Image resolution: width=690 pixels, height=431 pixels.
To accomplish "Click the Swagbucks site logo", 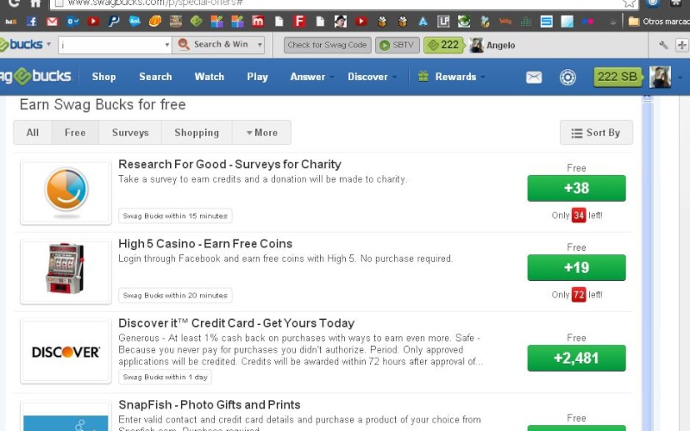I will click(36, 77).
